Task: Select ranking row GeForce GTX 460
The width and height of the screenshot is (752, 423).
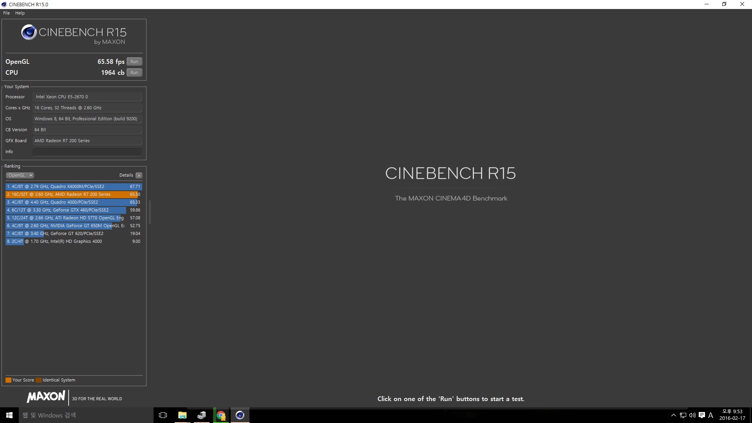Action: pyautogui.click(x=74, y=210)
